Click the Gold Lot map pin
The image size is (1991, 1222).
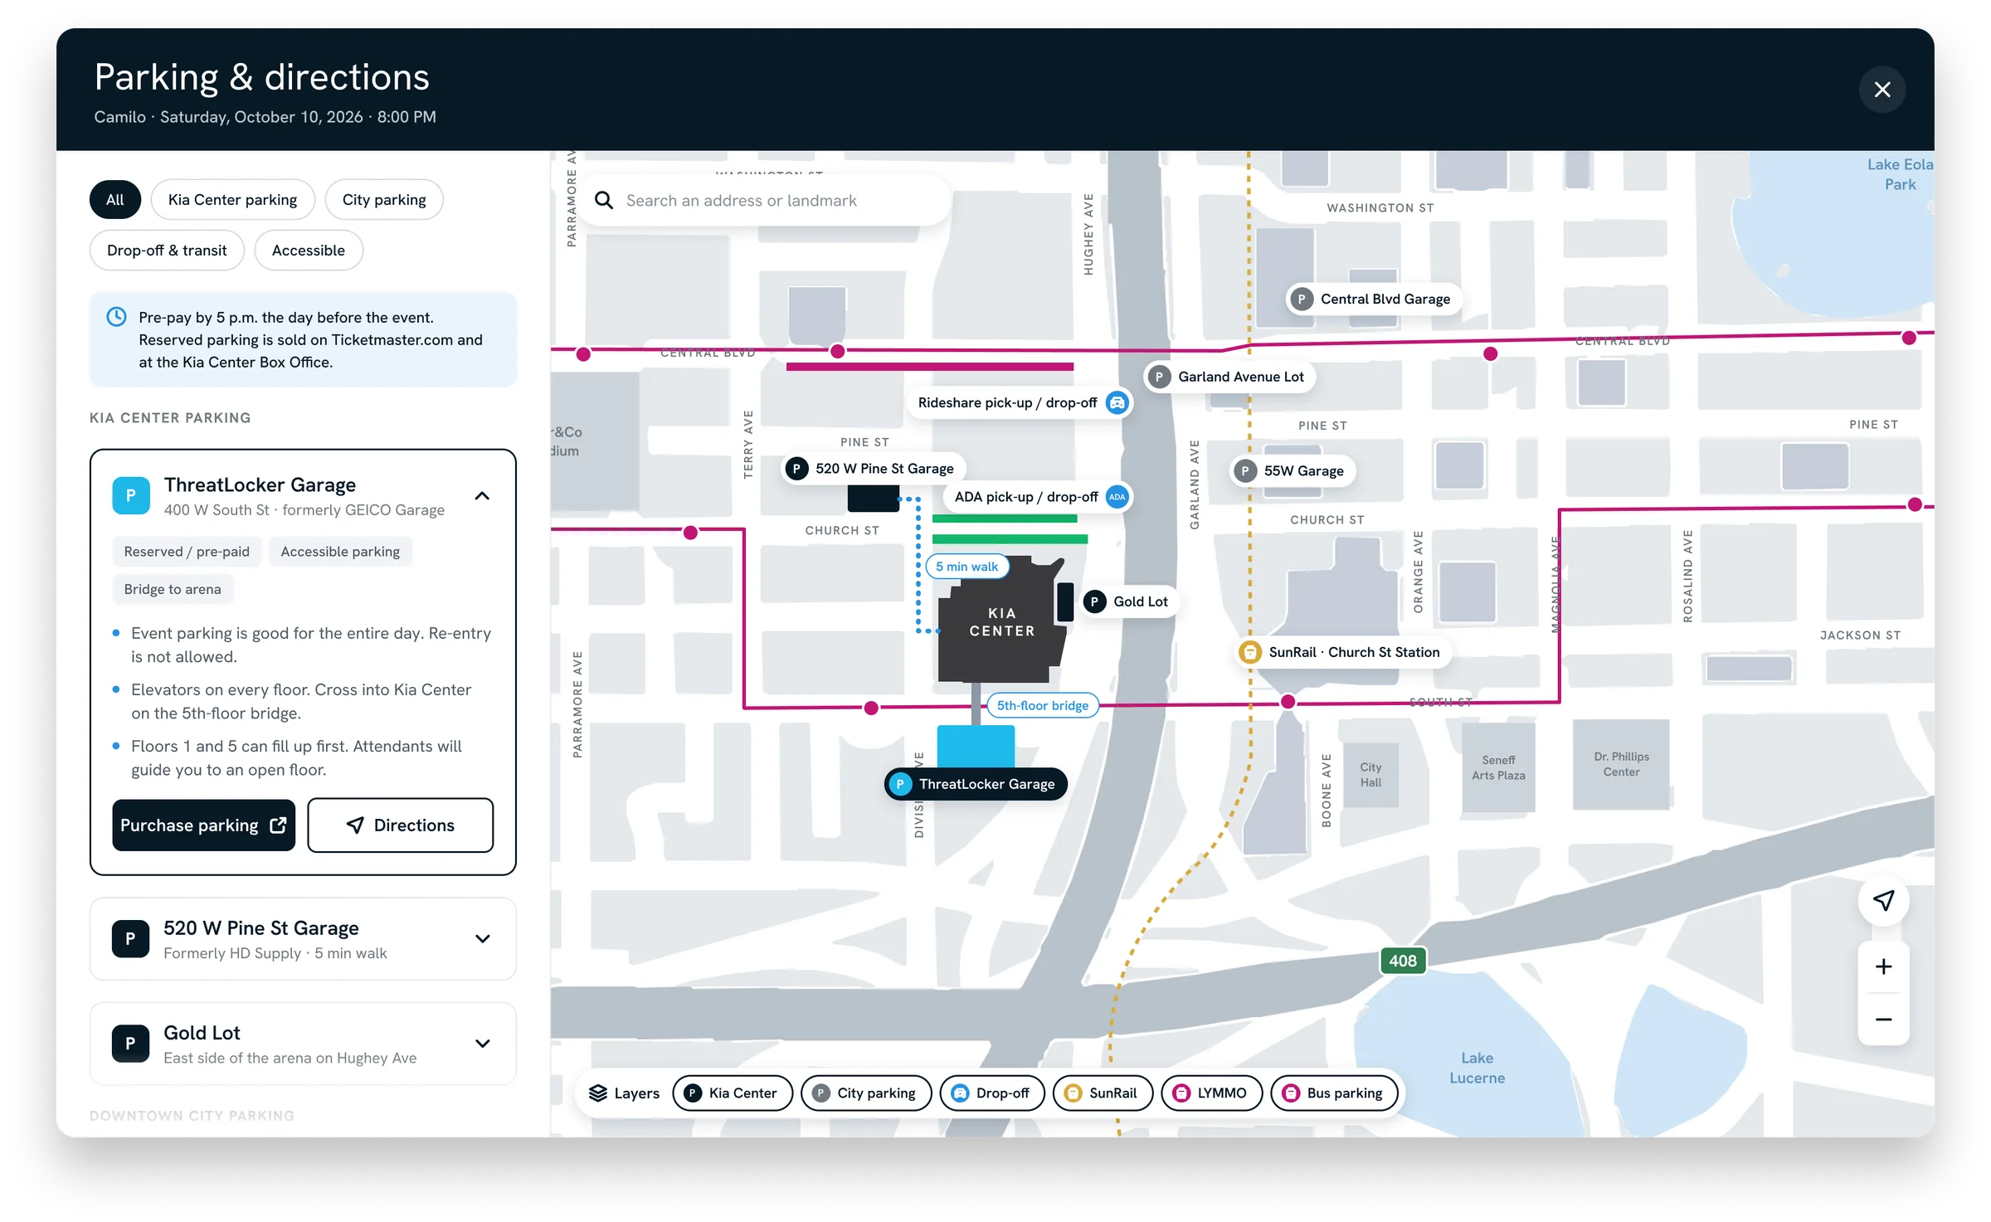click(x=1130, y=601)
